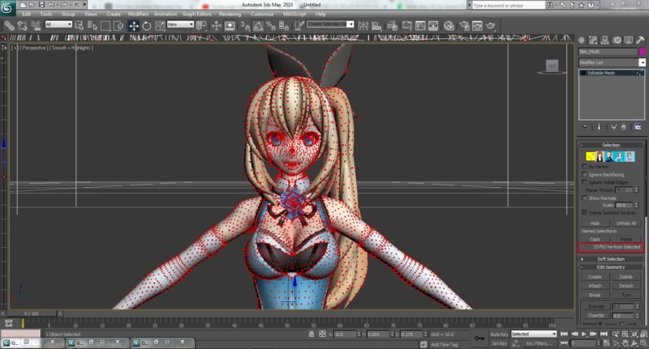The height and width of the screenshot is (349, 649).
Task: Open the 3ds Max application menu logo
Action: (8, 6)
